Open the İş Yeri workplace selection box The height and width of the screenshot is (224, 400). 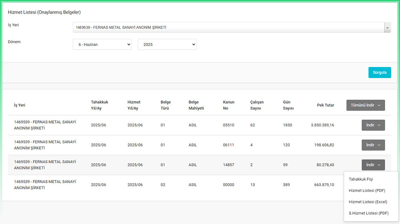pos(228,28)
